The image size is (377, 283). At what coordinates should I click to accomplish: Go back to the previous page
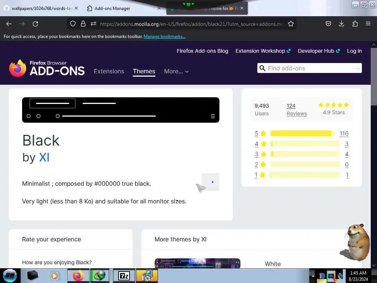point(9,24)
